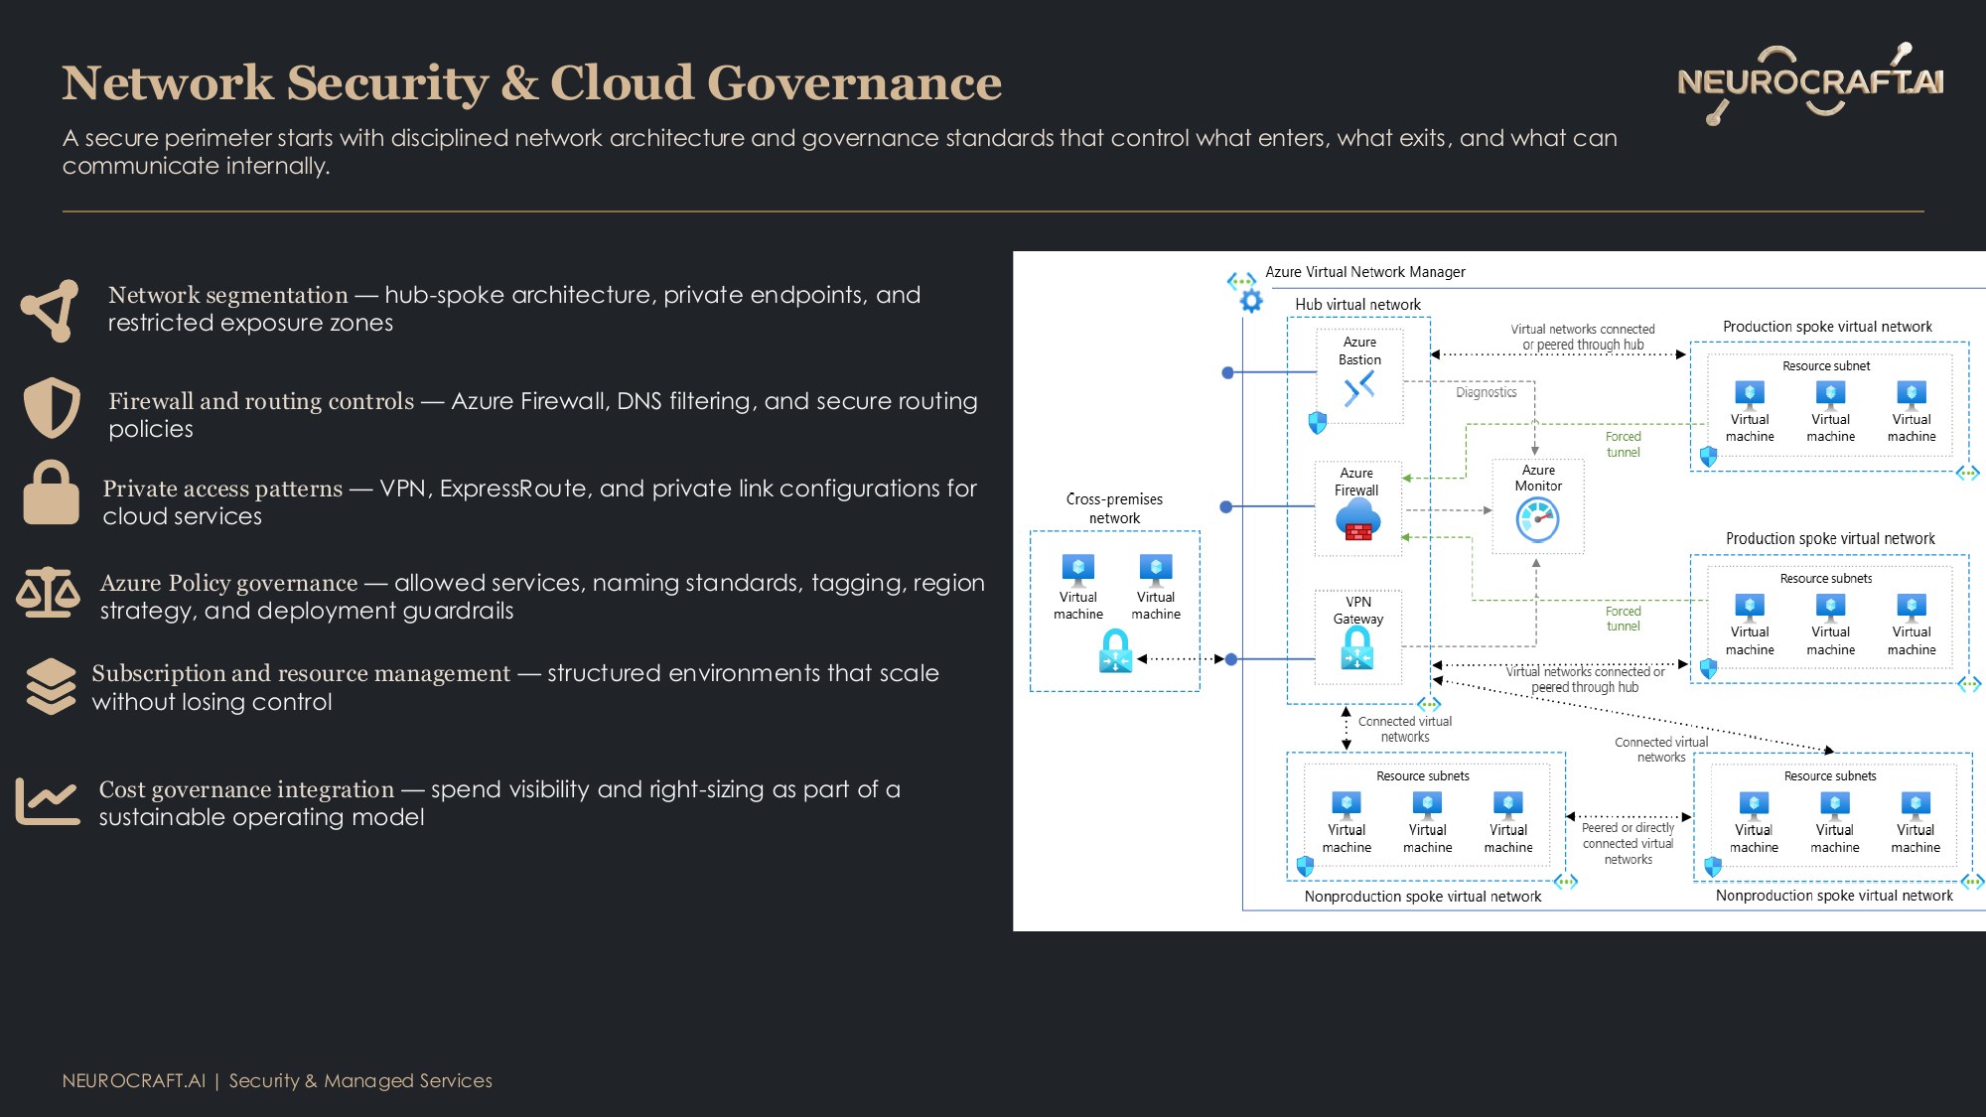Image resolution: width=1986 pixels, height=1117 pixels.
Task: Select the Azure Firewall cloud icon
Action: 1357,519
